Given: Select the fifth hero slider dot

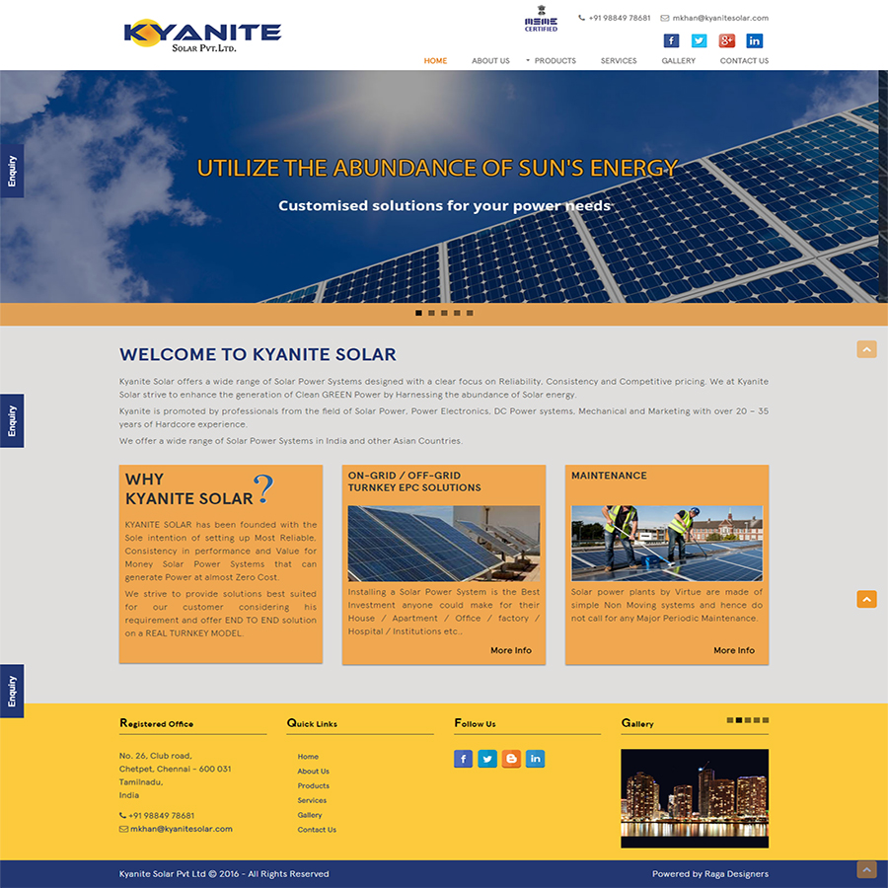Looking at the screenshot, I should click(x=470, y=313).
